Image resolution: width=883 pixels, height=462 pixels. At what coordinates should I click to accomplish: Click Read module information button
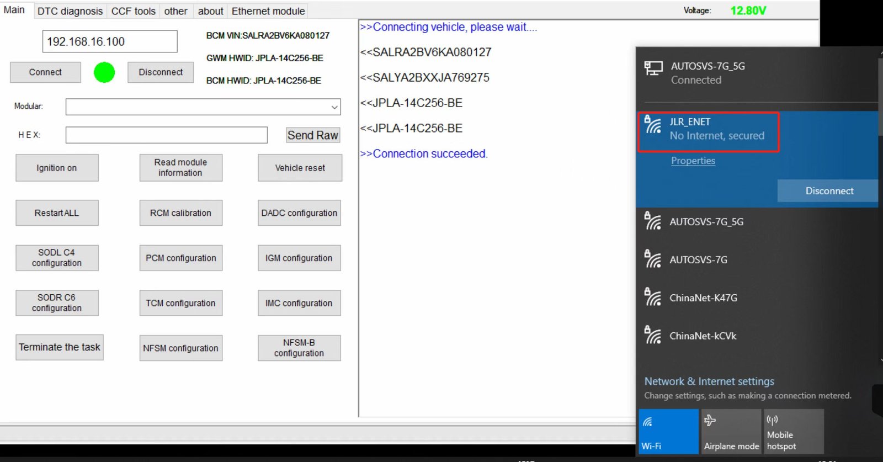pyautogui.click(x=181, y=168)
